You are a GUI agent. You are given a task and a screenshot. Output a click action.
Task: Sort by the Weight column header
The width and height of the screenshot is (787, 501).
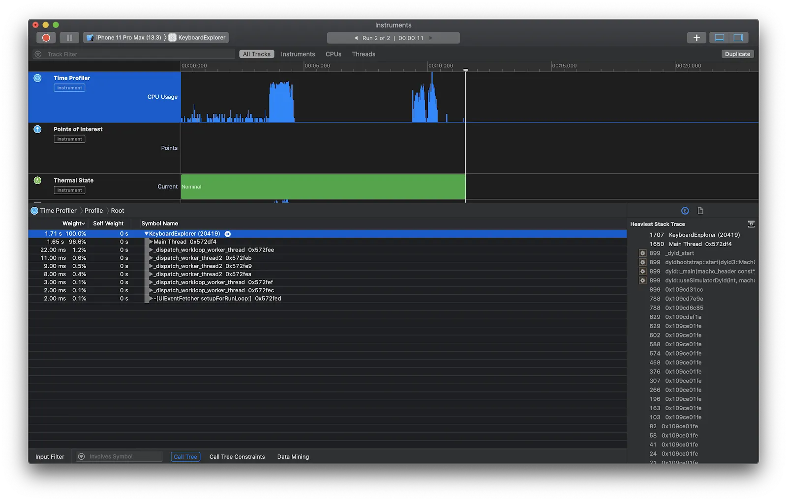tap(74, 223)
